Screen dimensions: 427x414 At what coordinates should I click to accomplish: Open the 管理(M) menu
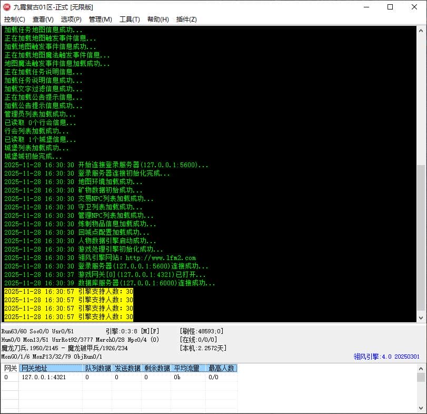(101, 20)
